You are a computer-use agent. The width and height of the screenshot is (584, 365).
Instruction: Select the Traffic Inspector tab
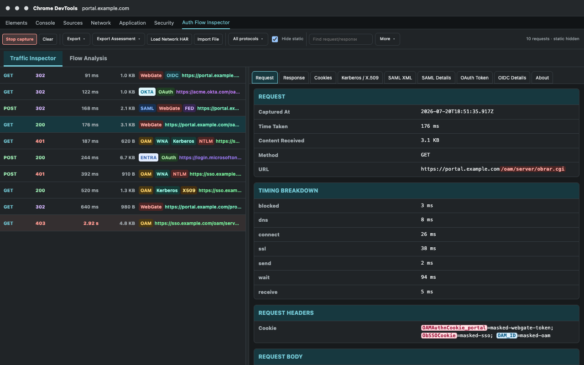click(x=33, y=58)
